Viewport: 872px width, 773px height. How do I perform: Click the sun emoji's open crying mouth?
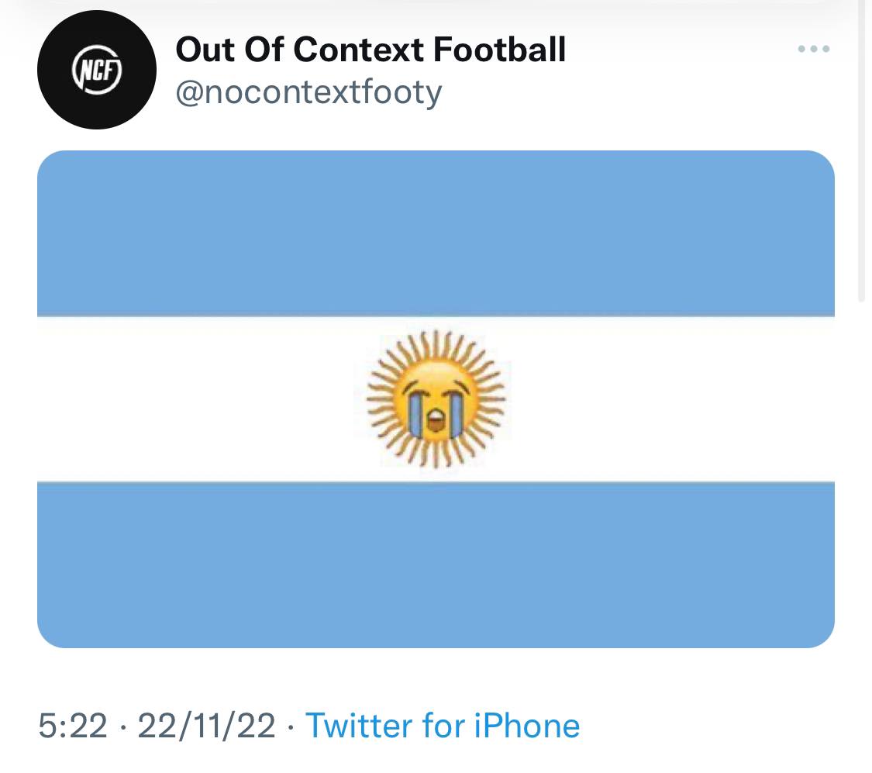click(x=436, y=423)
